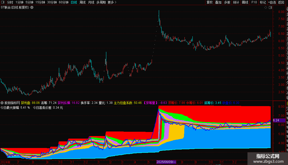
Task: Click the 顶筹价: 7.98 value
Action: tap(177, 103)
